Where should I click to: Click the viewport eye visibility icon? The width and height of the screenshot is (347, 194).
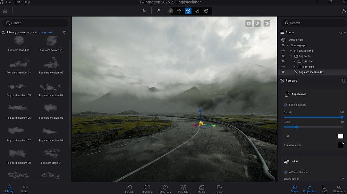pyautogui.click(x=266, y=23)
